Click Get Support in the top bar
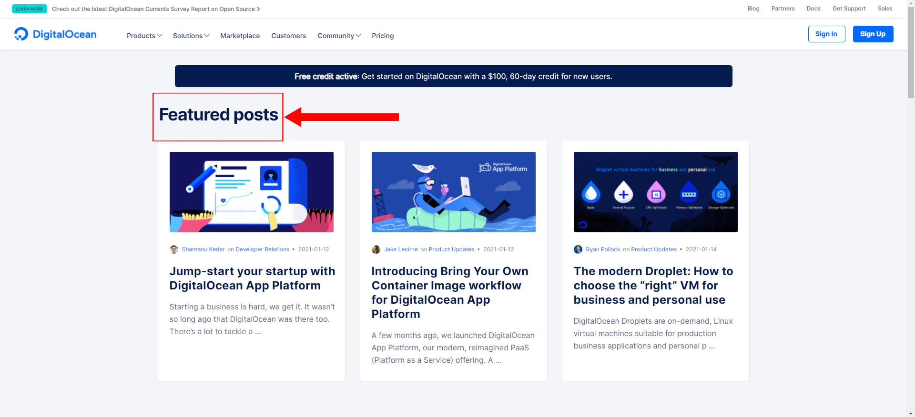Image resolution: width=915 pixels, height=417 pixels. click(x=849, y=9)
